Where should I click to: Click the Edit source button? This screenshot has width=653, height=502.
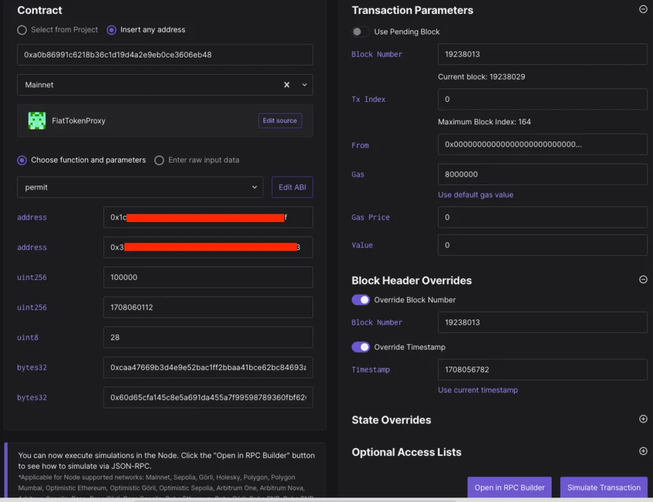[280, 121]
